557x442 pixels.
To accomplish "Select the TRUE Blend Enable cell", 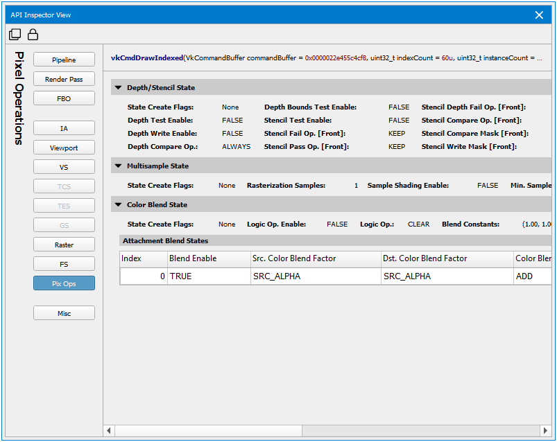I will coord(208,276).
